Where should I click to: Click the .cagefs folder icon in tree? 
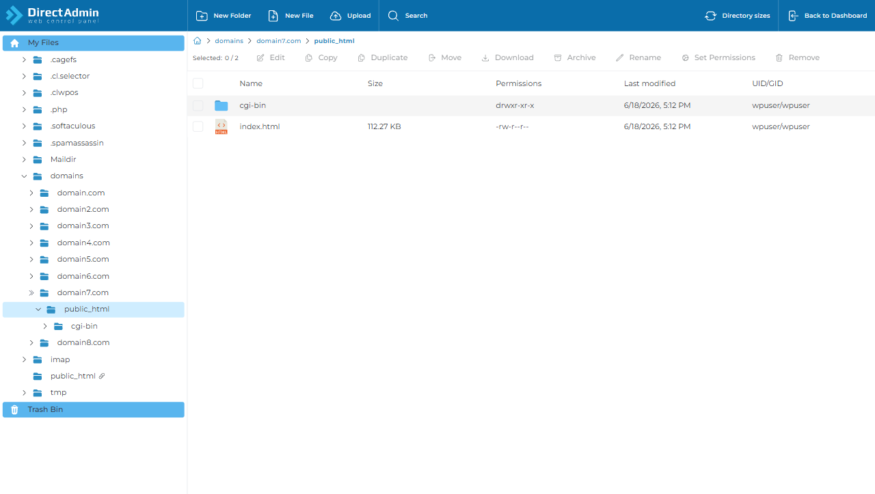(38, 59)
